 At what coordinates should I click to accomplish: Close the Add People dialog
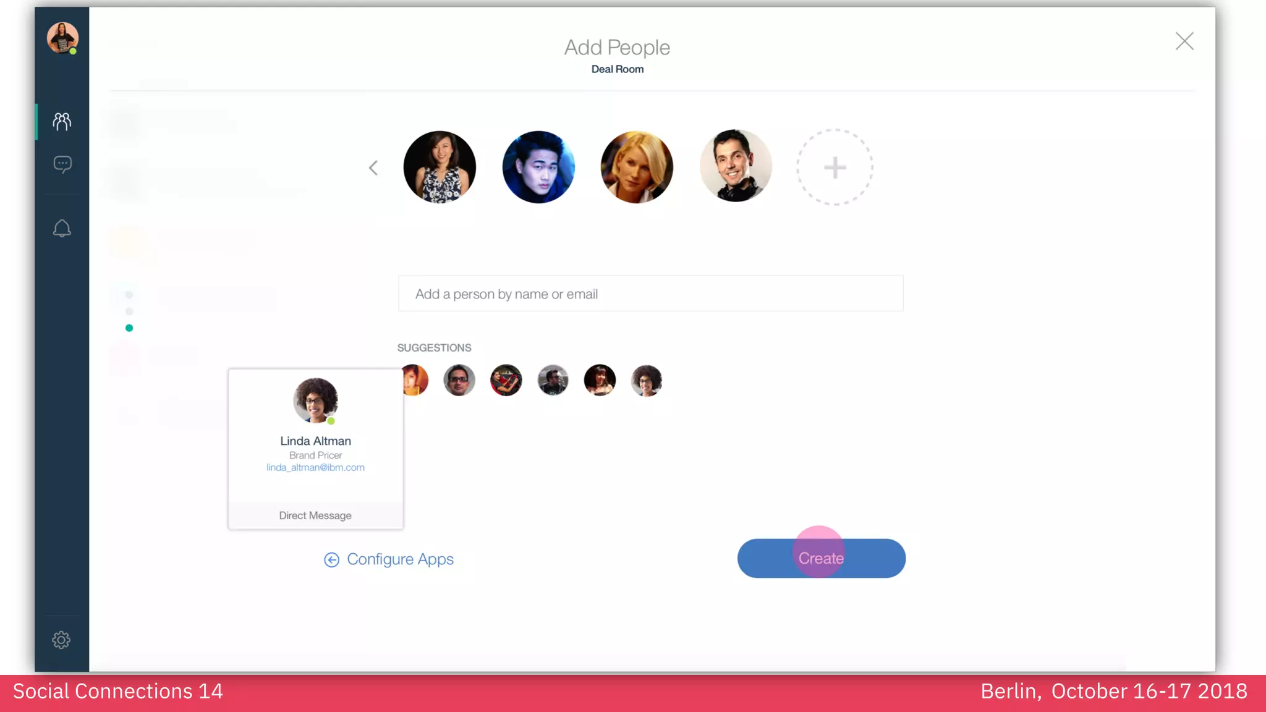1184,41
